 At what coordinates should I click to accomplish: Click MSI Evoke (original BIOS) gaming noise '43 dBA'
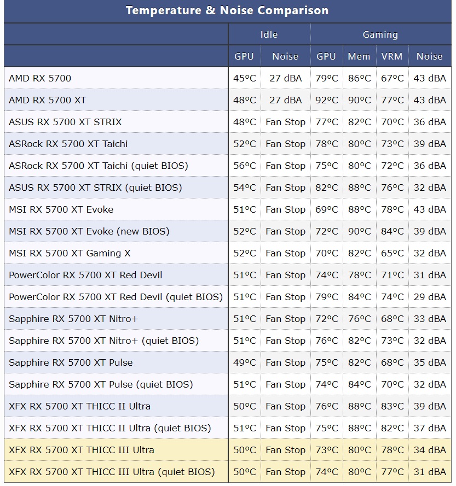[430, 209]
